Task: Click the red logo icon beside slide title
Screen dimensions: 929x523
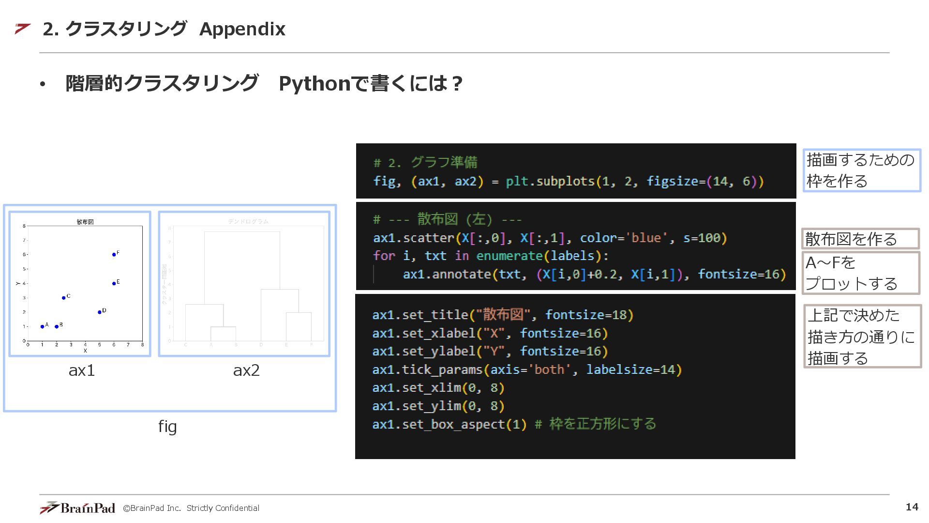Action: click(23, 29)
